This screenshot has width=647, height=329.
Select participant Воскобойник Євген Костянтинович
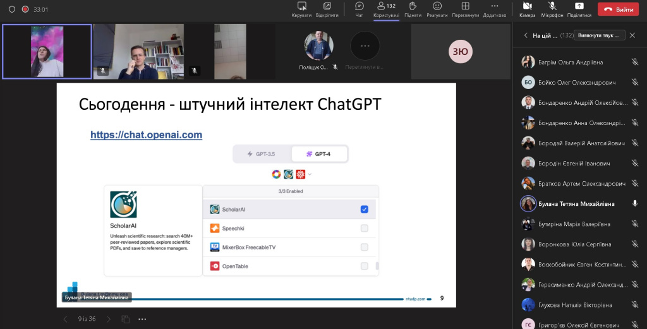pos(580,264)
